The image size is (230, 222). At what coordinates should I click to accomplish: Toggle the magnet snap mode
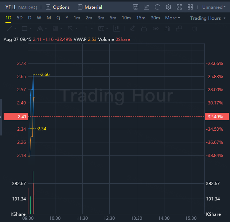tap(167, 28)
